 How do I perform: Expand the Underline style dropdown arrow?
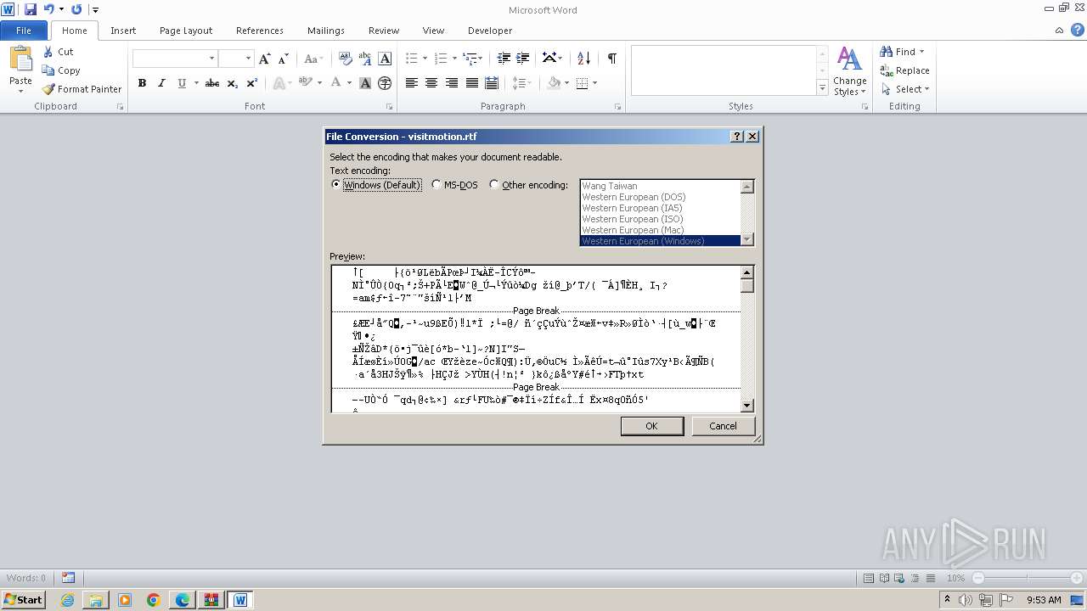(x=196, y=83)
